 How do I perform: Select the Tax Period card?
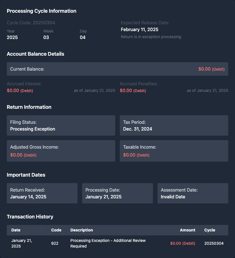coord(174,125)
